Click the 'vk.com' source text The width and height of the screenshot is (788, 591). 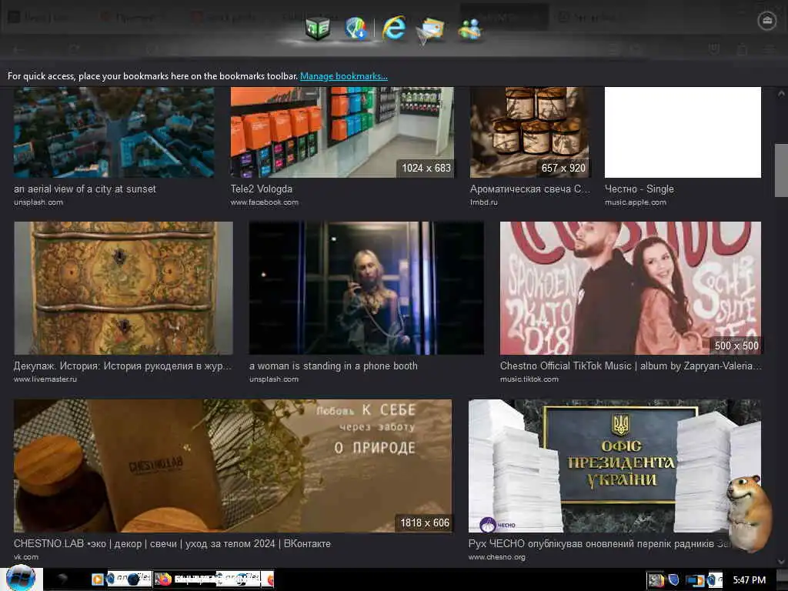point(26,557)
